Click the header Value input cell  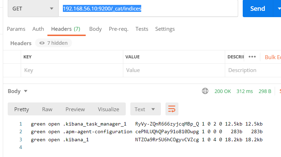(x=174, y=70)
